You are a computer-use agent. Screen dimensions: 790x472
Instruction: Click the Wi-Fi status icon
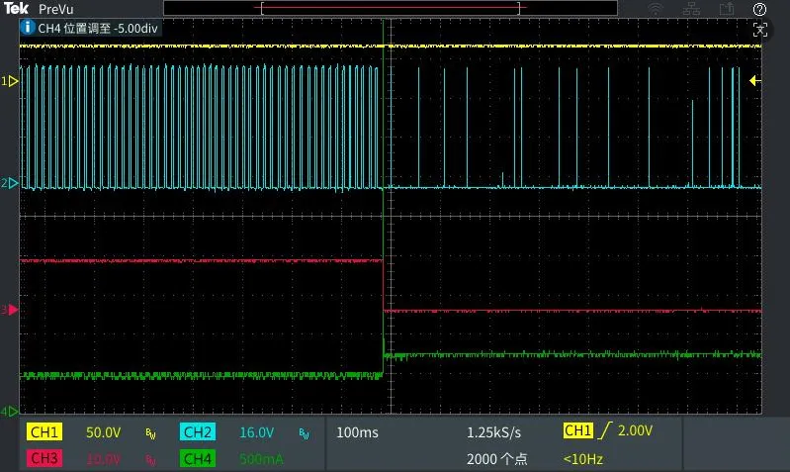[655, 9]
